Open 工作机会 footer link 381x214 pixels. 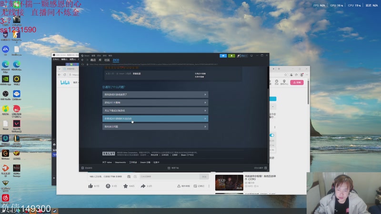click(x=133, y=162)
